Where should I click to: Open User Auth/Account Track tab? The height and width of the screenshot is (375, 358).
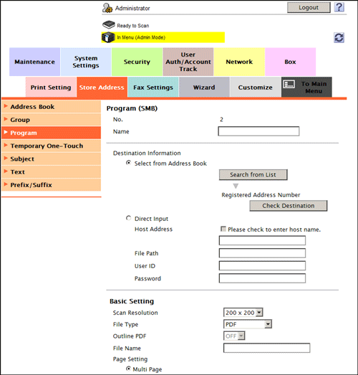point(188,62)
